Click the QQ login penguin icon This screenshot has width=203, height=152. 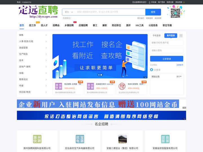[151, 70]
